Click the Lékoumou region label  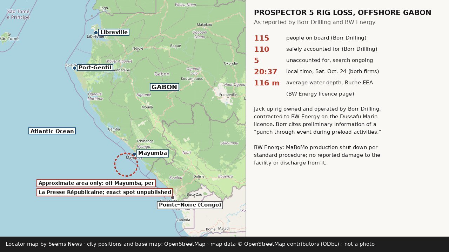(229, 143)
